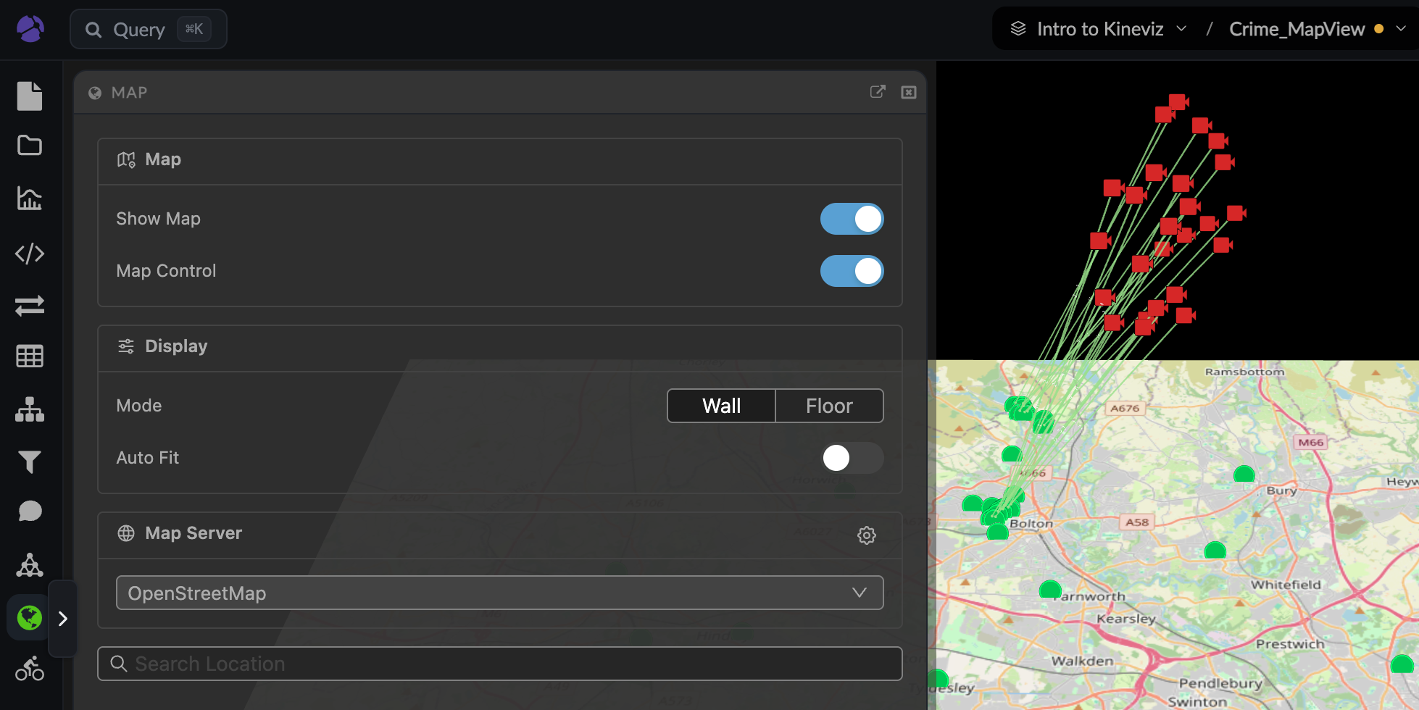This screenshot has height=710, width=1419.
Task: Open the folder sidebar icon
Action: pos(30,146)
